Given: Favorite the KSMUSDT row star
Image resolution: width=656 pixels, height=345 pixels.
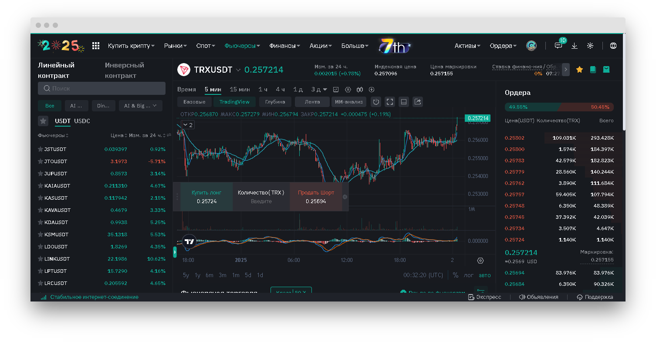Looking at the screenshot, I should point(41,234).
